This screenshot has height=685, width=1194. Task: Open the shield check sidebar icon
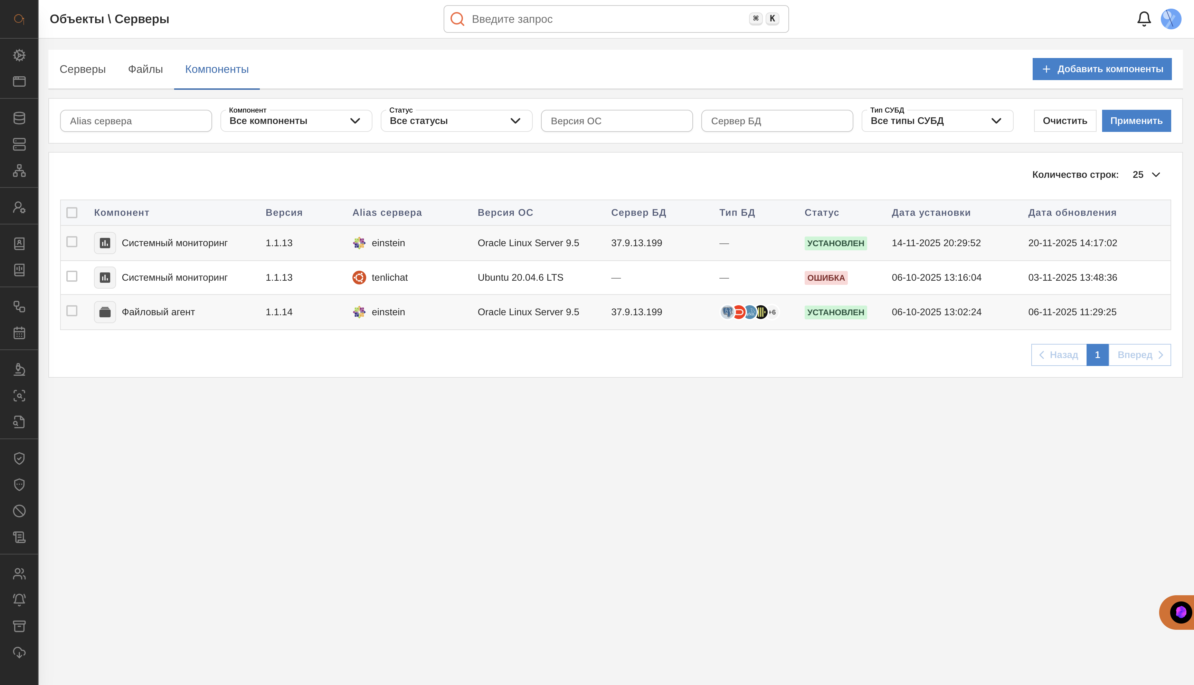pyautogui.click(x=19, y=458)
